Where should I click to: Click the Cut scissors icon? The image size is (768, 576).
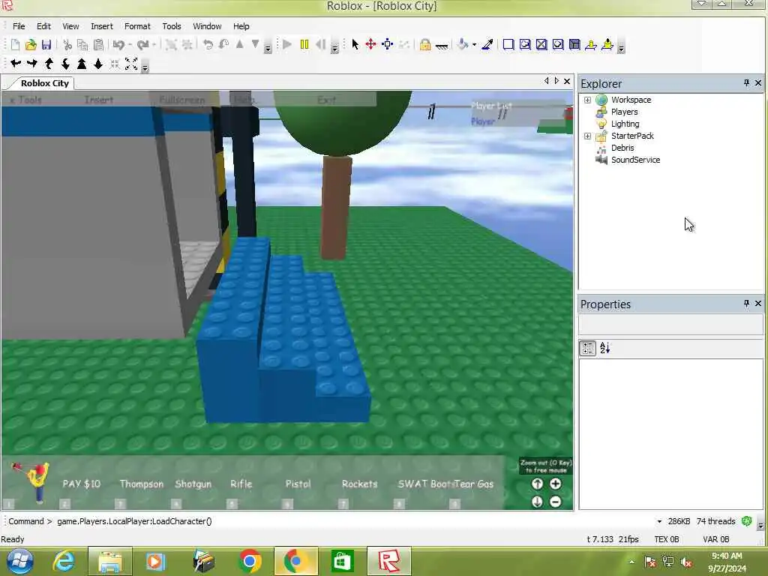coord(67,45)
